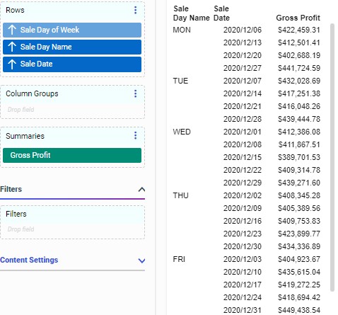
Task: Click the Sale Date column header
Action: click(x=221, y=13)
